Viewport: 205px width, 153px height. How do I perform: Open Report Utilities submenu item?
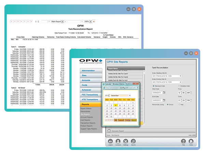point(86,109)
